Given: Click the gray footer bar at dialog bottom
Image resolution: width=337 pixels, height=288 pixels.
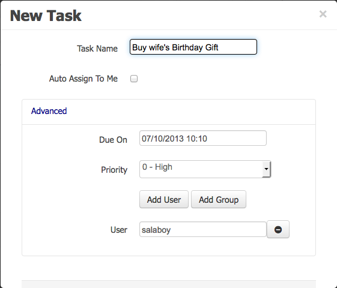Looking at the screenshot, I should (x=169, y=284).
